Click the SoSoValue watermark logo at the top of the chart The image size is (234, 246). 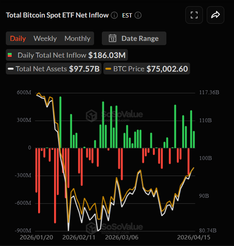coord(92,115)
